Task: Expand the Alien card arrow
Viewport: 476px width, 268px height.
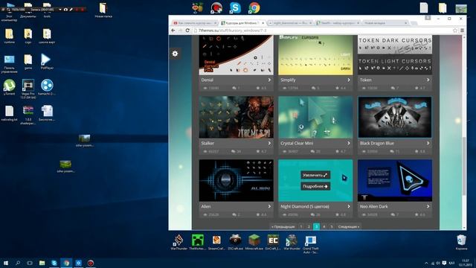Action: (269, 206)
